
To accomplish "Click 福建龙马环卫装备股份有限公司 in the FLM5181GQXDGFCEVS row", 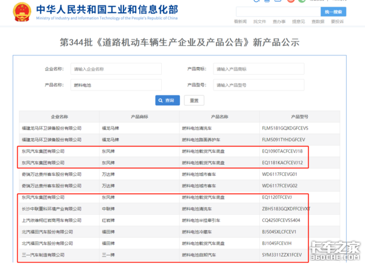I will pos(52,128).
